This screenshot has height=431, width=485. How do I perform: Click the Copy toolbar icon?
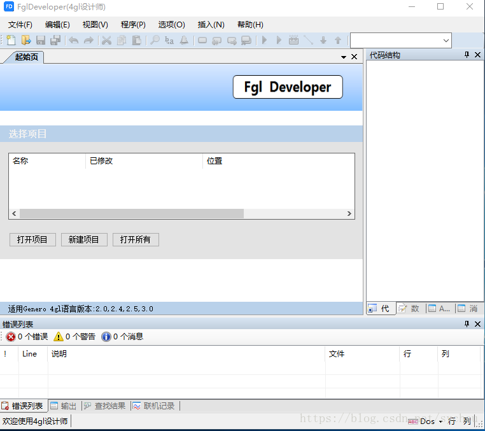(122, 40)
